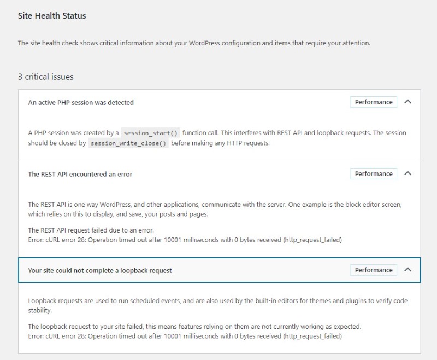Collapse the loopback request panel chevron
The width and height of the screenshot is (437, 360).
click(408, 270)
